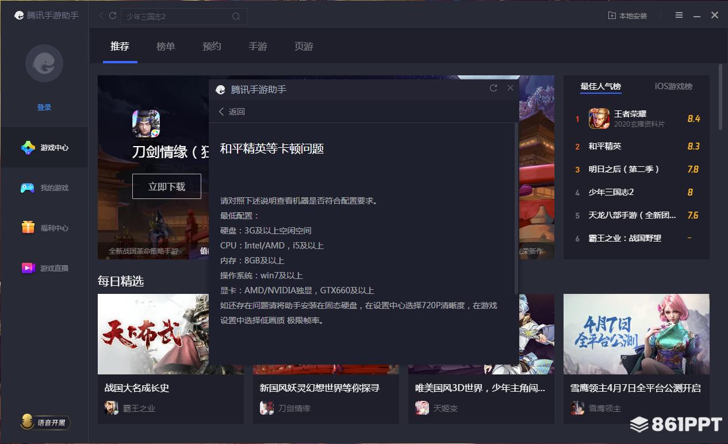Open 游戏直播 from the sidebar
This screenshot has width=728, height=444.
click(44, 269)
